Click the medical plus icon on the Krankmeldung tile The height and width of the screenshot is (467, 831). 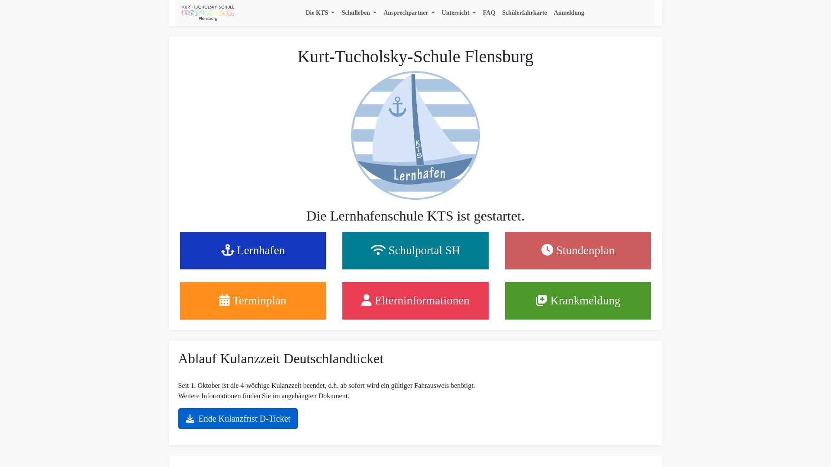tap(541, 300)
